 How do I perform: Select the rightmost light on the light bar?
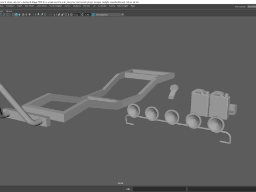point(216,124)
